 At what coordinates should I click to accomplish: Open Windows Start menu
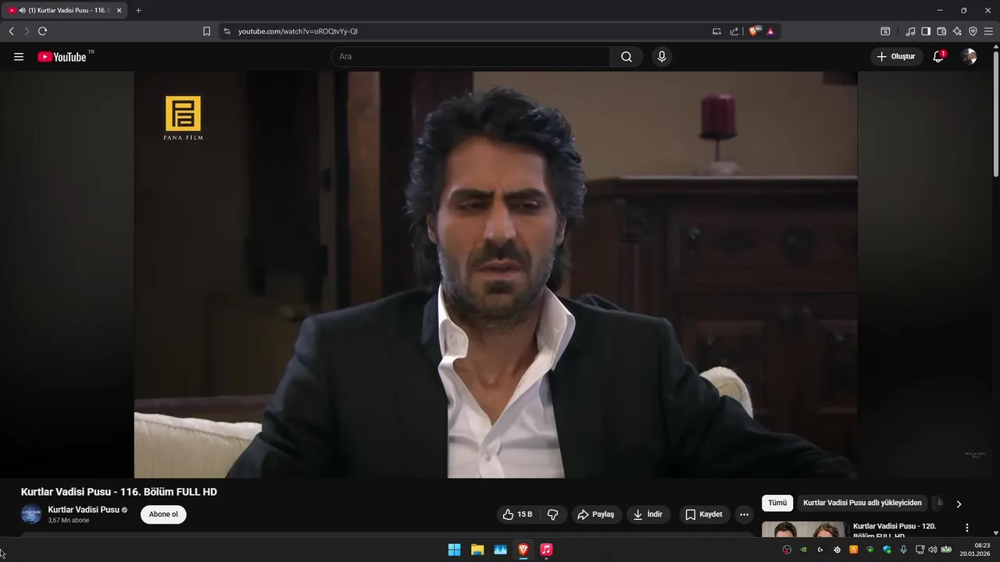click(x=454, y=550)
